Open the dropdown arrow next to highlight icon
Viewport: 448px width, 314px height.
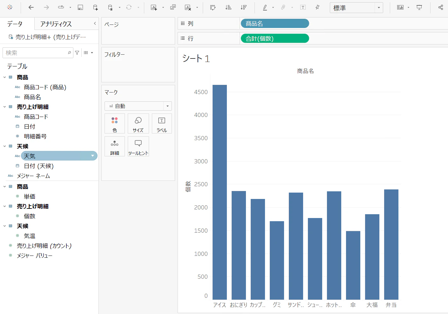[x=273, y=7]
